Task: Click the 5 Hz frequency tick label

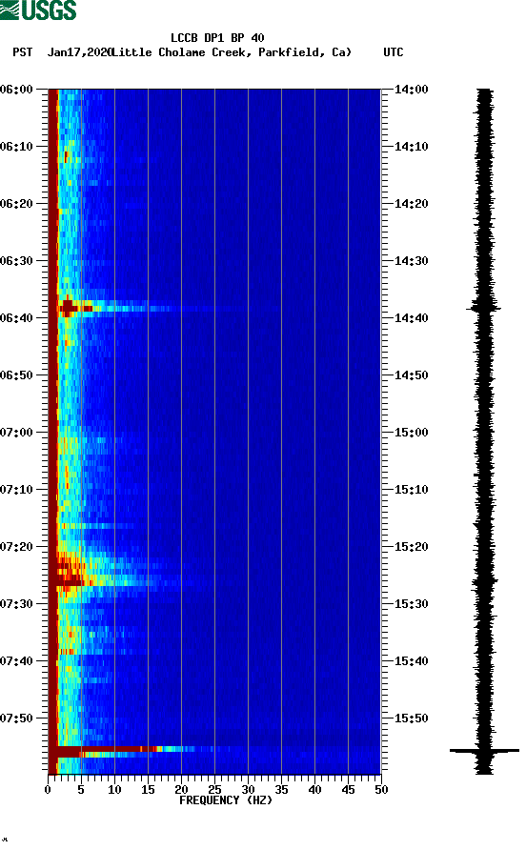Action: (x=81, y=790)
